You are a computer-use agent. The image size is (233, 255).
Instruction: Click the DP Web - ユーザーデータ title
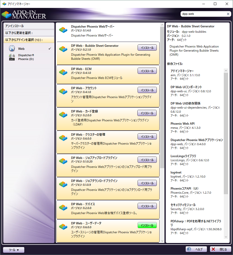(x=86, y=223)
